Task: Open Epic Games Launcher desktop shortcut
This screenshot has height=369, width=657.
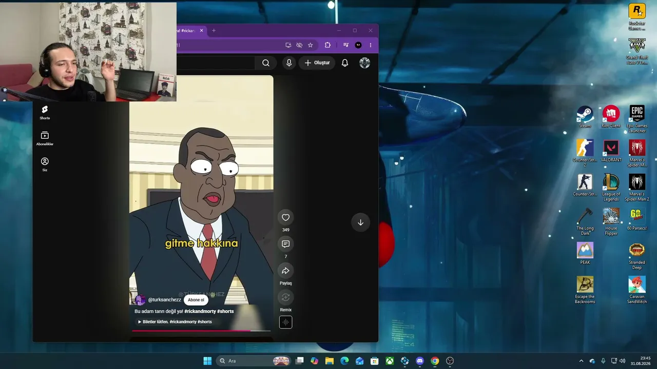Action: pyautogui.click(x=637, y=119)
